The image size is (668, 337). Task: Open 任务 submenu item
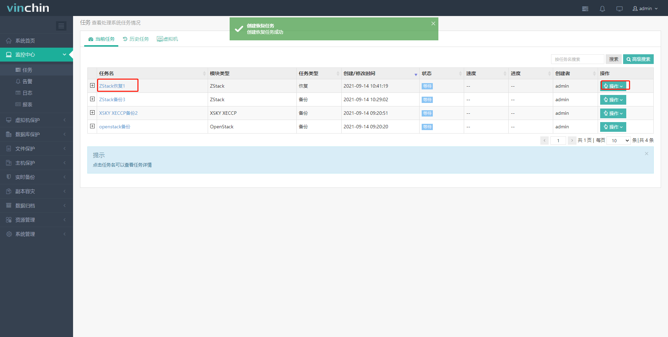click(x=37, y=70)
